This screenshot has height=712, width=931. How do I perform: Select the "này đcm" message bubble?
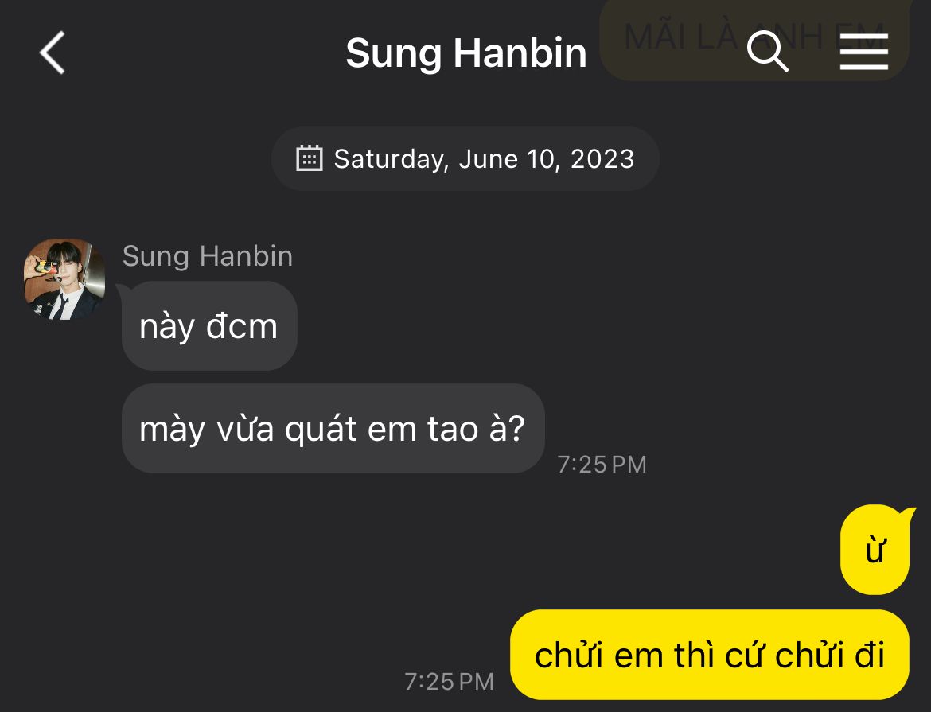point(209,326)
